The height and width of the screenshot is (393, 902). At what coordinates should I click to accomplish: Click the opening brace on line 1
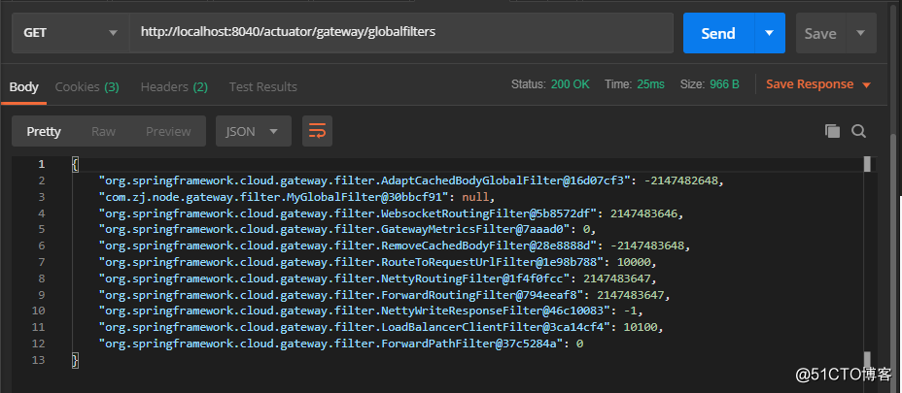(75, 164)
